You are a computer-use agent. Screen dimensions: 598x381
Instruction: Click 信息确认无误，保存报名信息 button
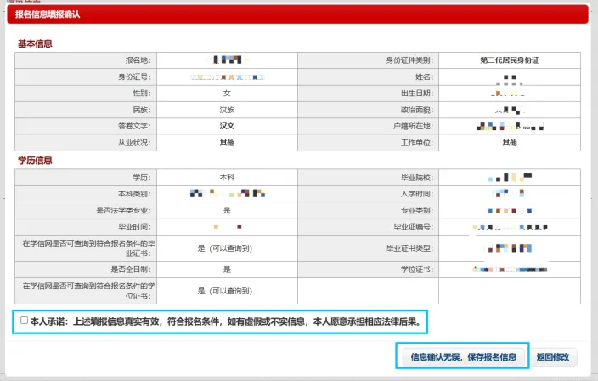(x=463, y=356)
